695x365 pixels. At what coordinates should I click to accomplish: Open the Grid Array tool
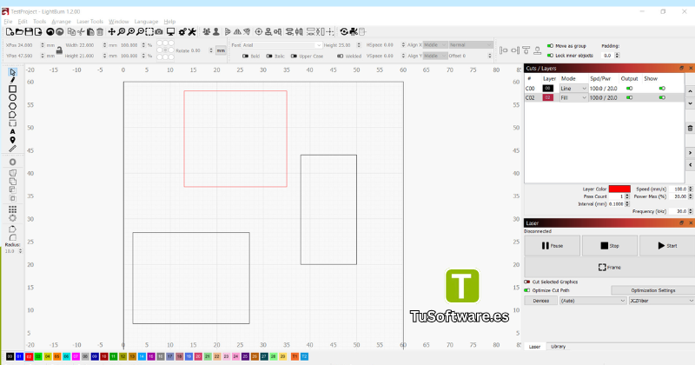(x=12, y=209)
